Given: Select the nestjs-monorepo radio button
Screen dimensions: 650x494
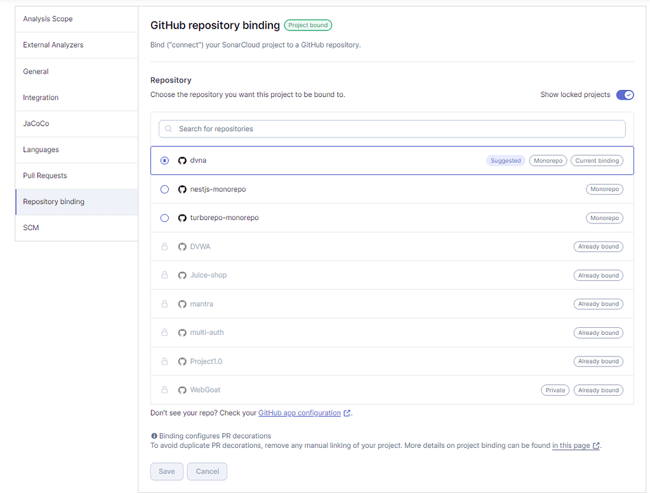Looking at the screenshot, I should coord(164,189).
